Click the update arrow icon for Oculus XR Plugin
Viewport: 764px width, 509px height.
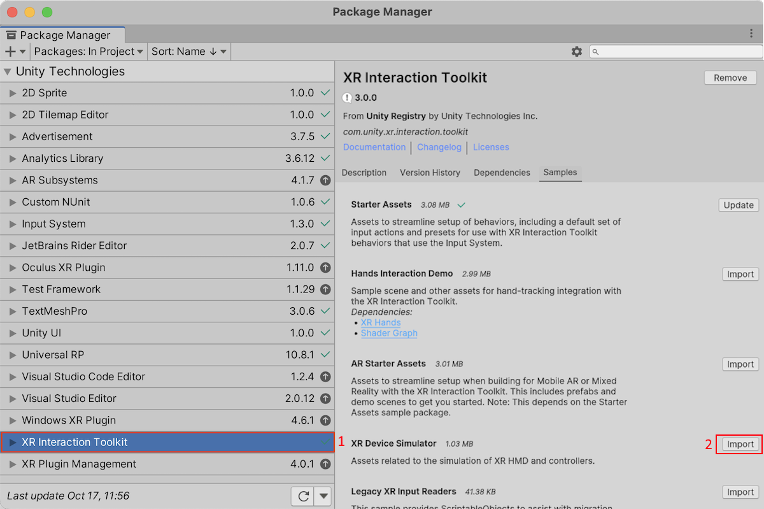coord(325,268)
